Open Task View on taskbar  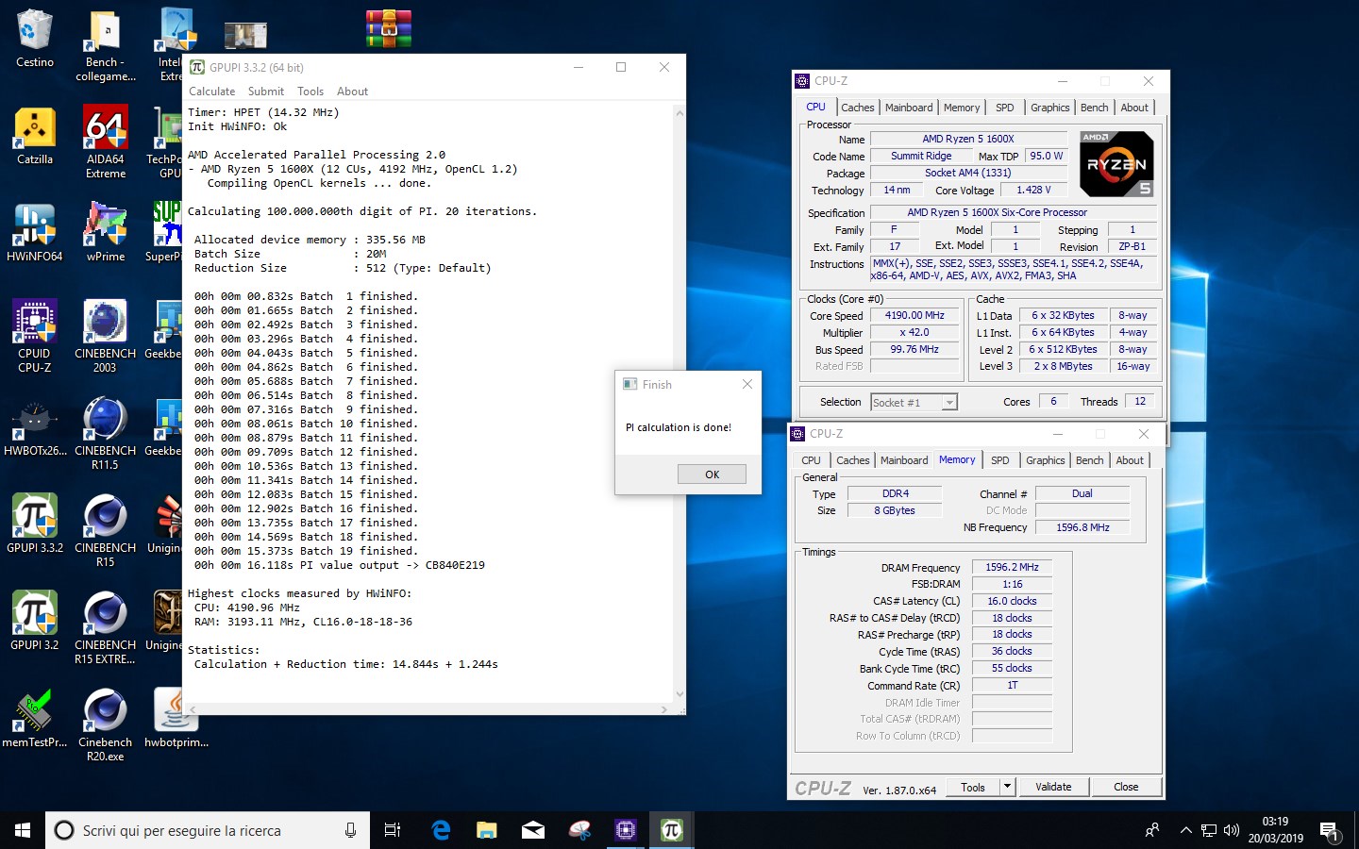[393, 830]
